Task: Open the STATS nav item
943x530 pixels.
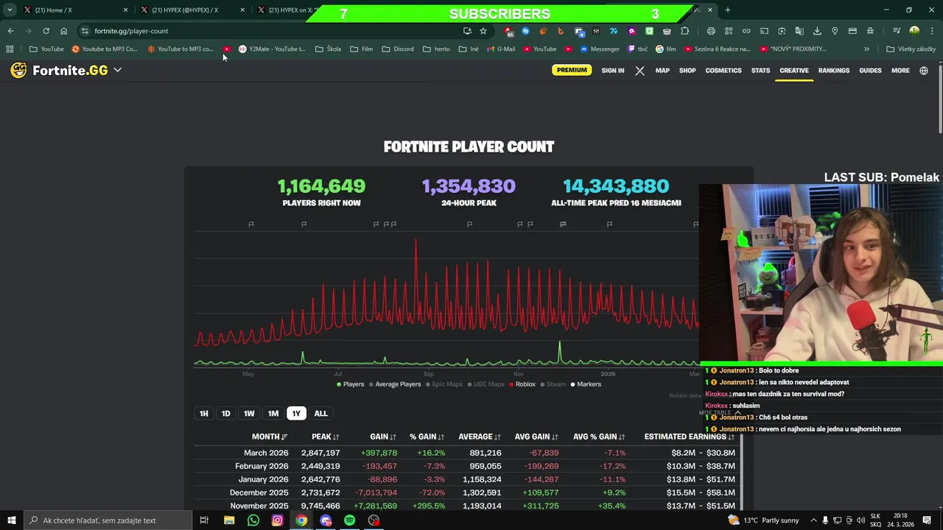Action: pyautogui.click(x=760, y=71)
